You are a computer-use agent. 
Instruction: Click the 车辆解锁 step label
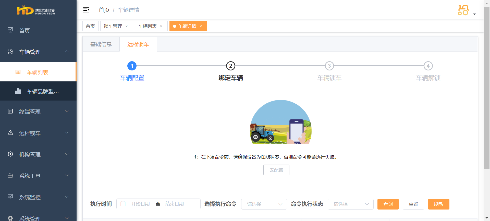428,78
